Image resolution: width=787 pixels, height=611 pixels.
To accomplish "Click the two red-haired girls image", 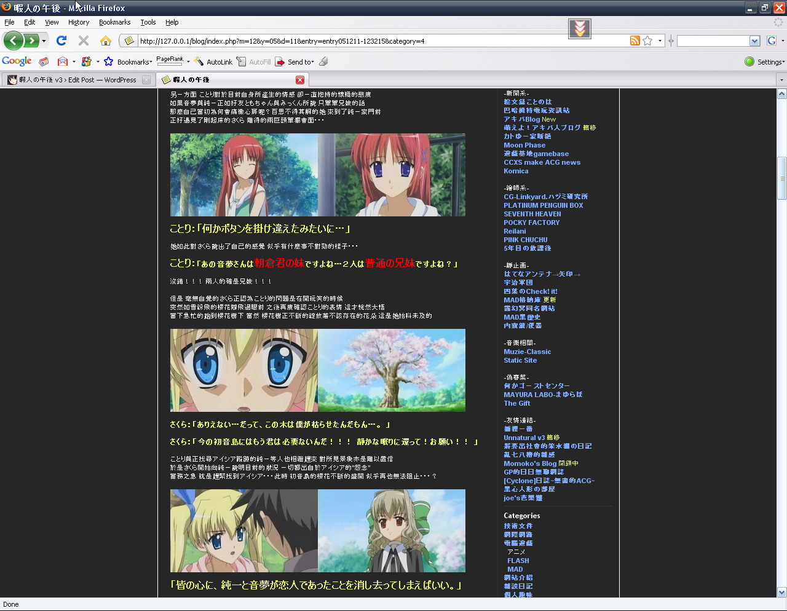I will (x=318, y=175).
